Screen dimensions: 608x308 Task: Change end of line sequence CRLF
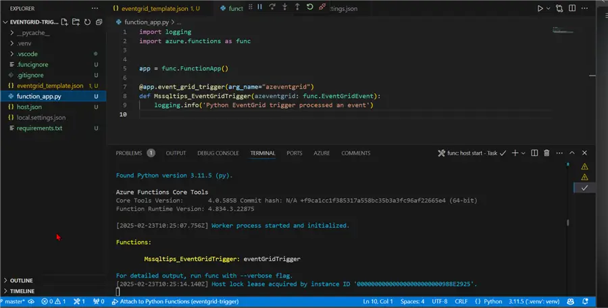point(461,301)
